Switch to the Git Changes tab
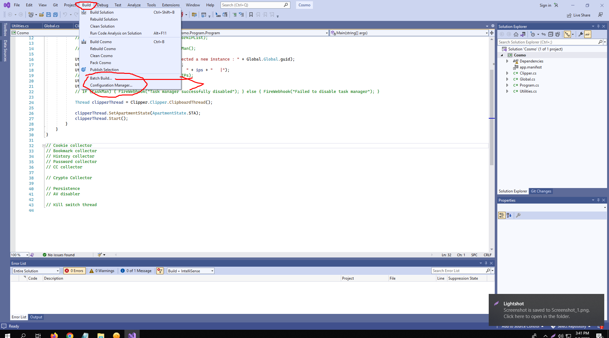Viewport: 609px width, 338px height. [x=541, y=191]
